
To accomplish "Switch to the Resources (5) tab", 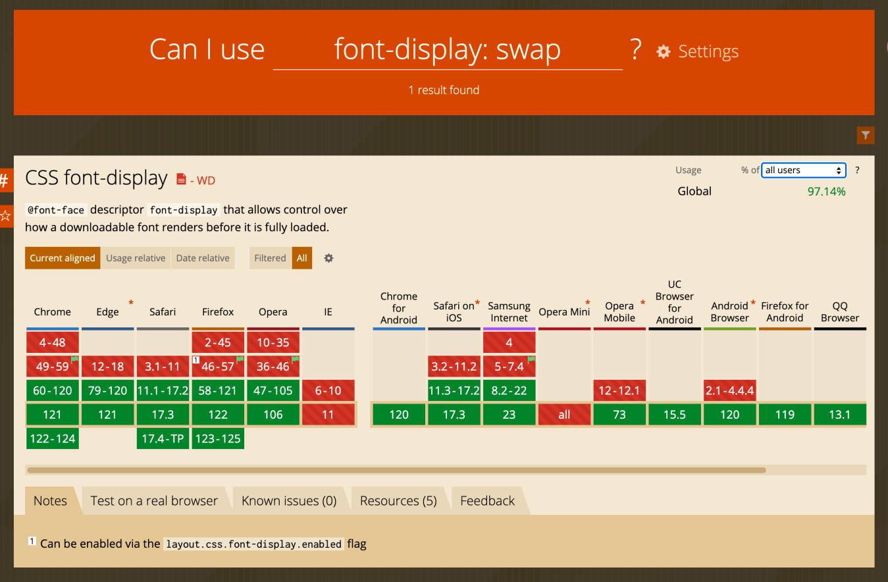I will 398,501.
